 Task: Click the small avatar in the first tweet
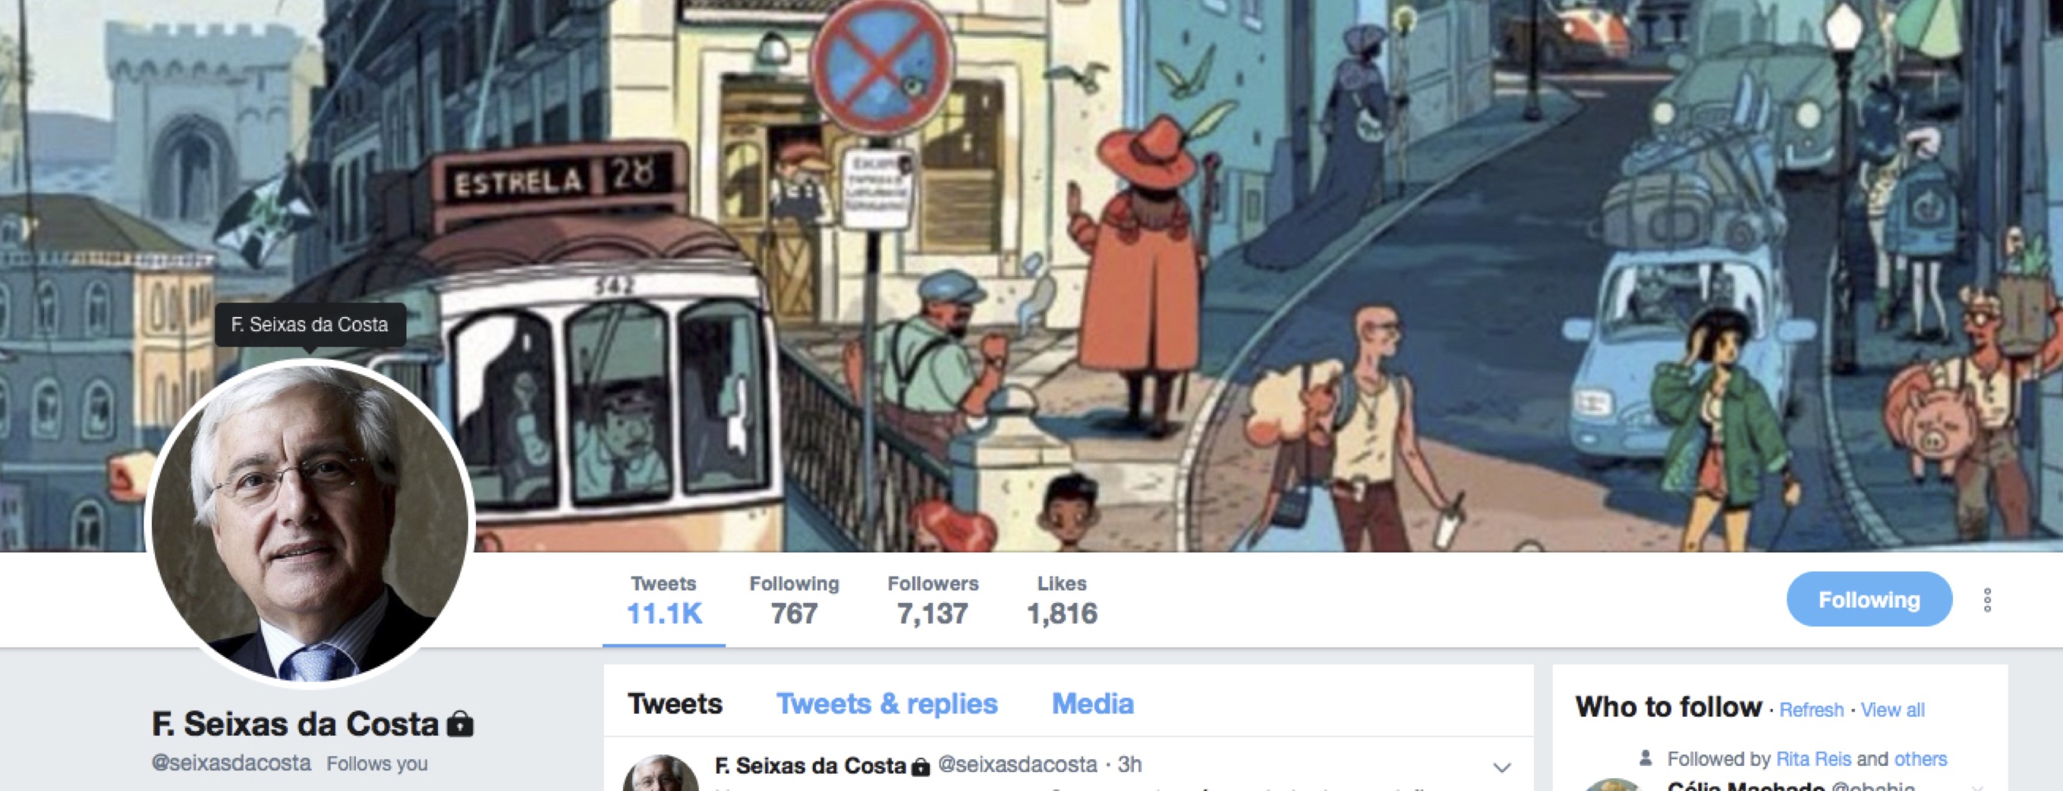660,774
